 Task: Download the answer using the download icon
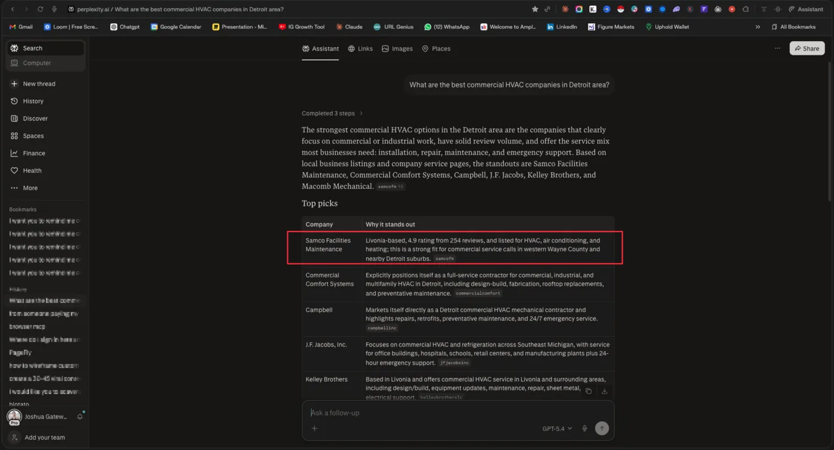(605, 391)
